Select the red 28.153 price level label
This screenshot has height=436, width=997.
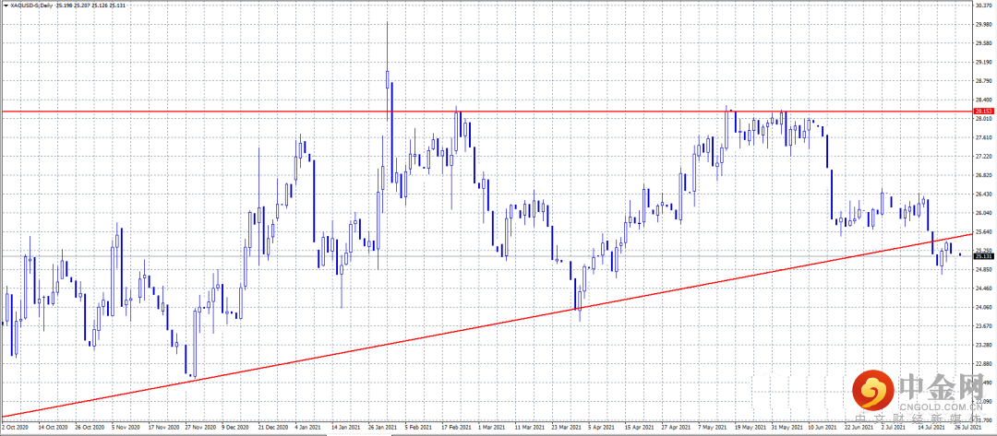982,111
